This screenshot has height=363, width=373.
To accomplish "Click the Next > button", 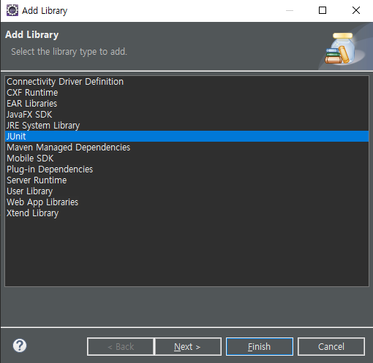I will tap(188, 346).
